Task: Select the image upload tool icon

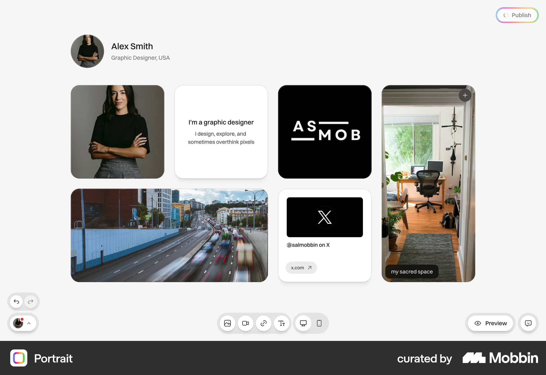Action: (227, 323)
